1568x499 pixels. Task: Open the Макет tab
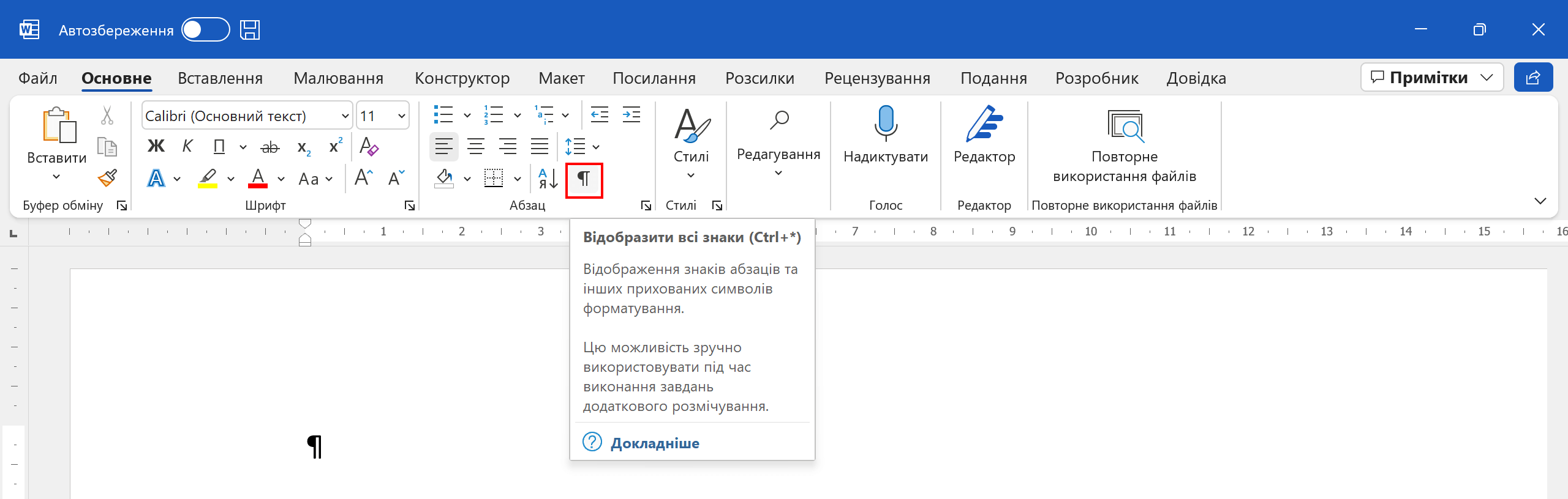(x=561, y=78)
